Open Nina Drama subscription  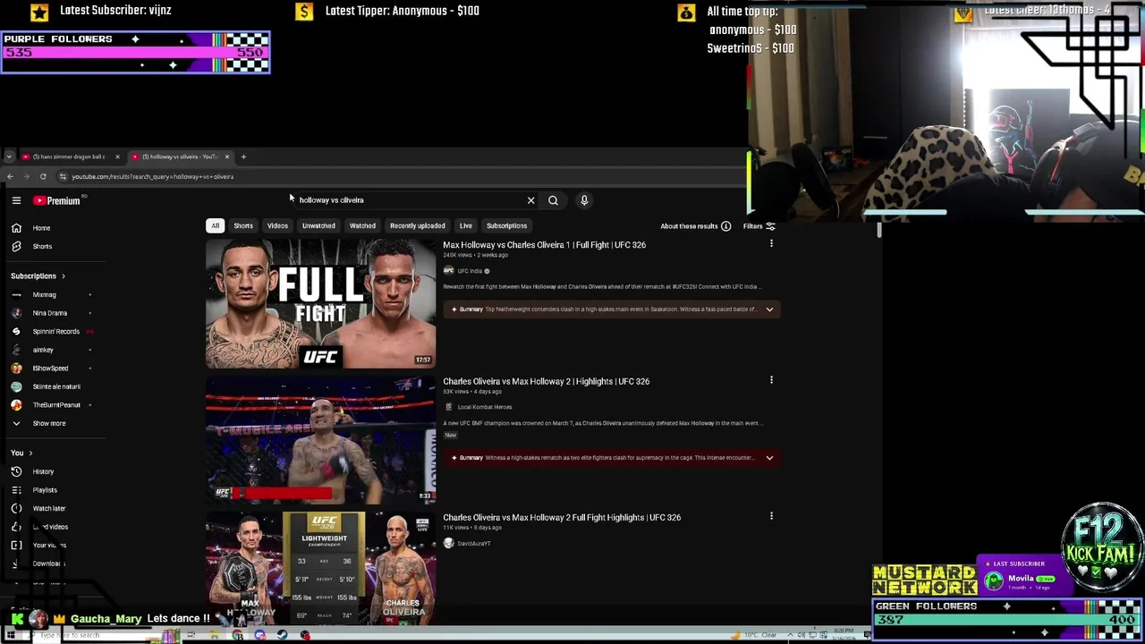(x=50, y=313)
